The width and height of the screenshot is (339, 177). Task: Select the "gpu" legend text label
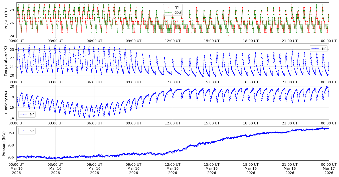click(x=178, y=12)
